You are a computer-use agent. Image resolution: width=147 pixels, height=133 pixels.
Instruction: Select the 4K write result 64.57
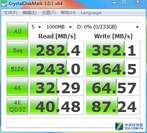[x=113, y=87]
